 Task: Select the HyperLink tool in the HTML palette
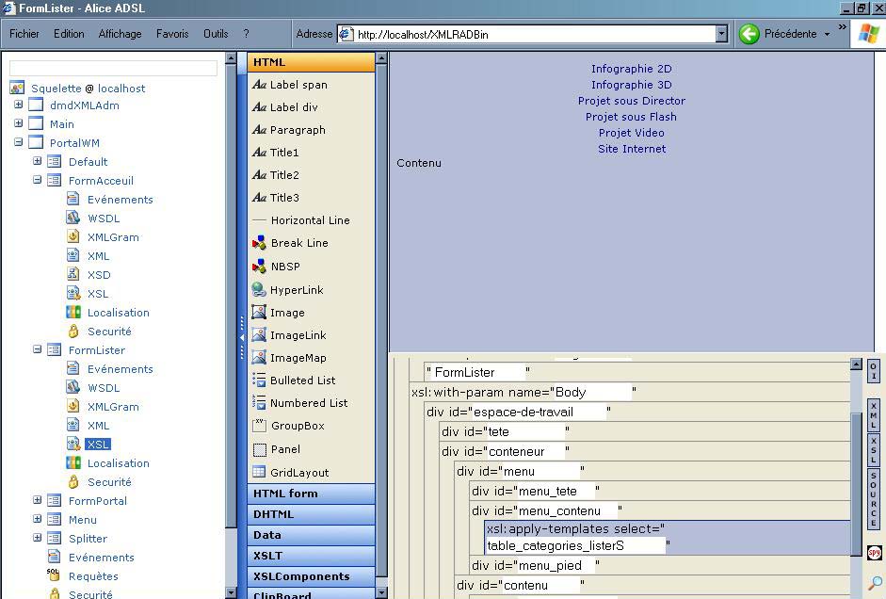pos(296,290)
